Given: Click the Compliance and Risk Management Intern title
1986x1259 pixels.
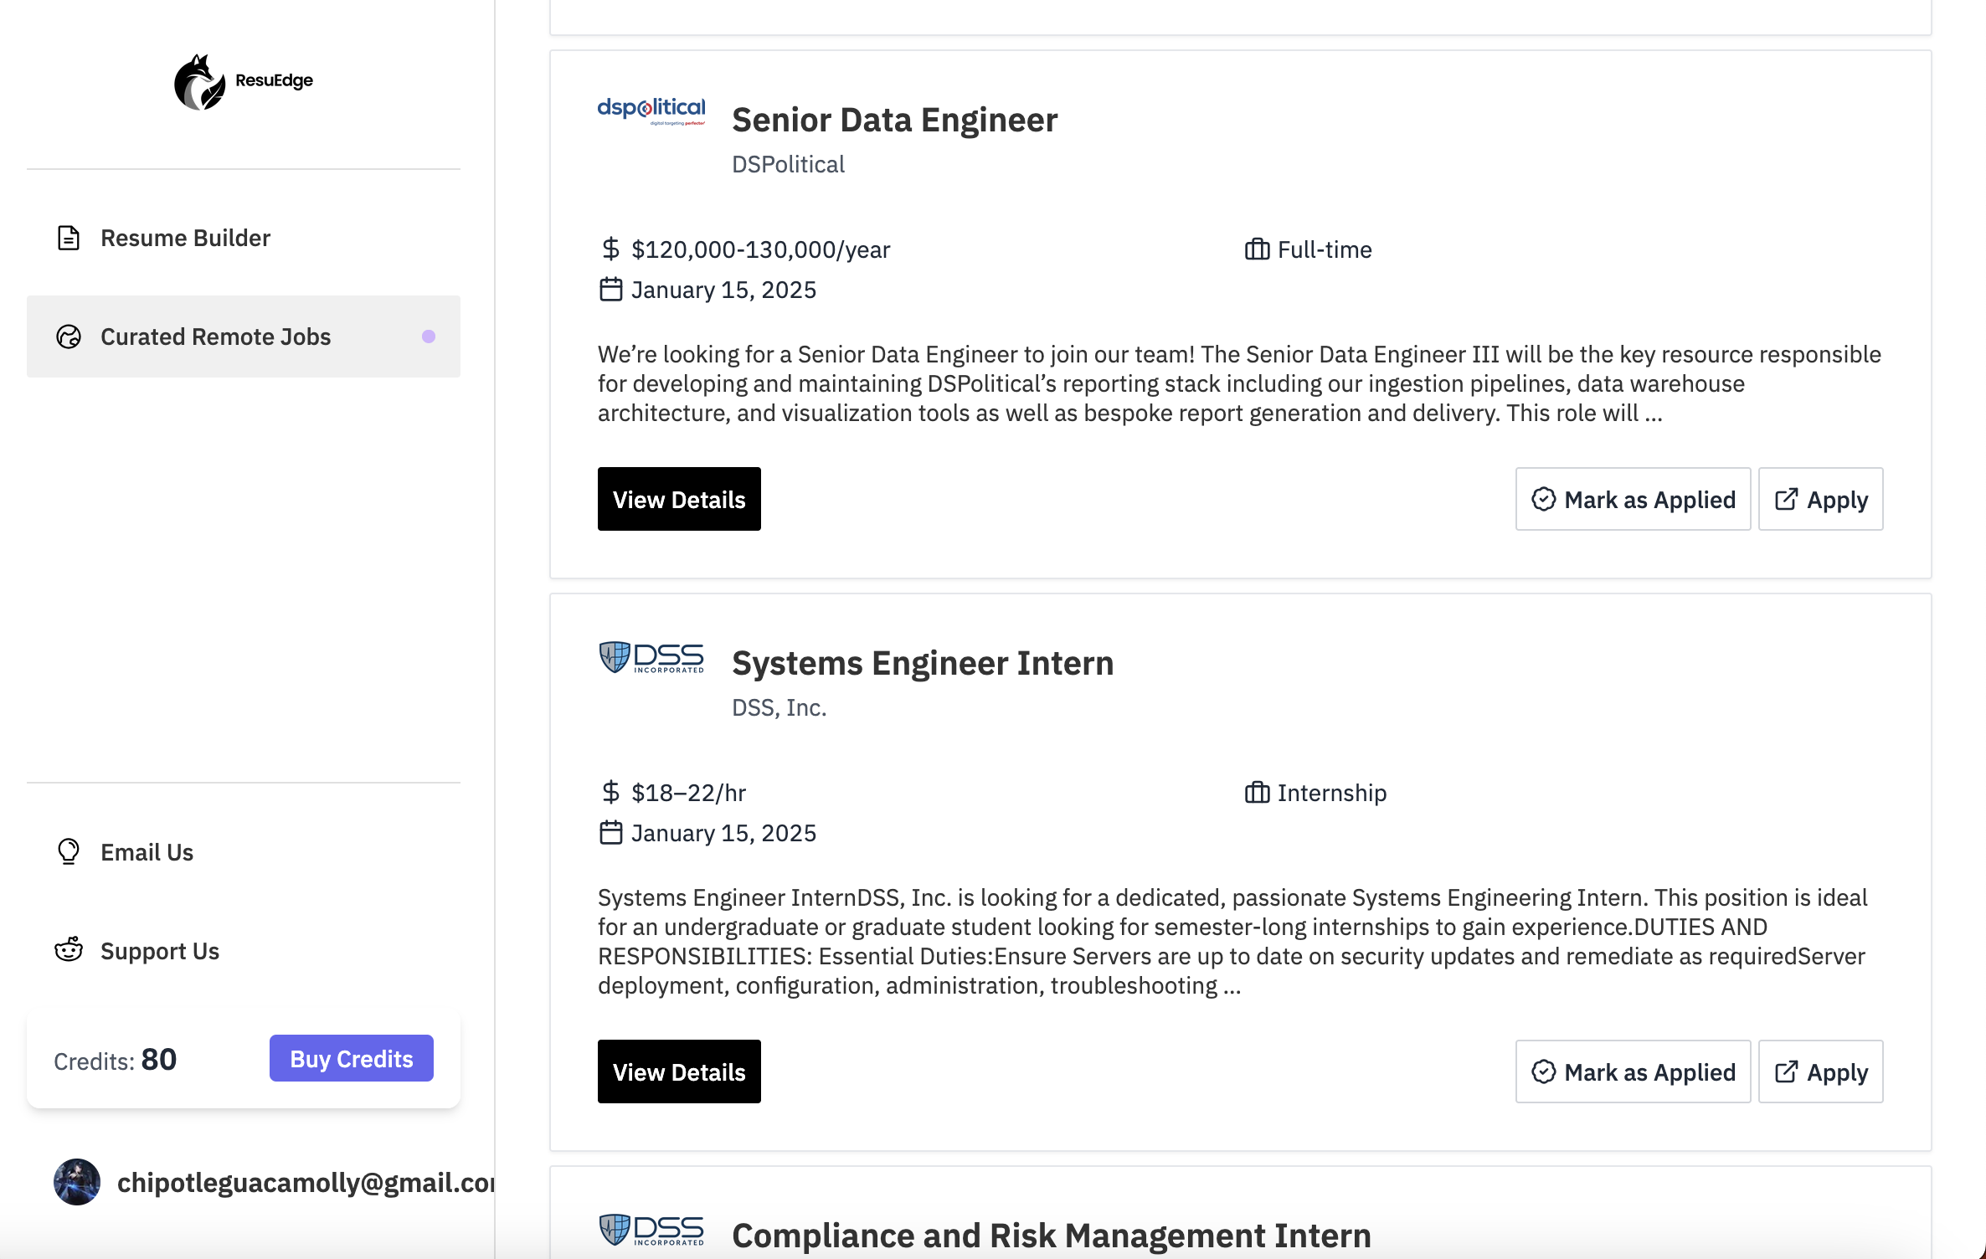Looking at the screenshot, I should click(x=1052, y=1236).
